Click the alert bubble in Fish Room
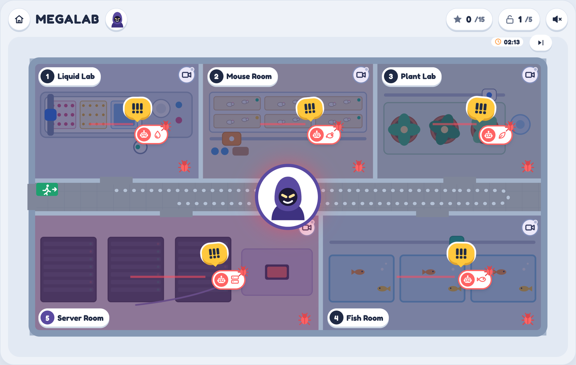 coord(461,254)
